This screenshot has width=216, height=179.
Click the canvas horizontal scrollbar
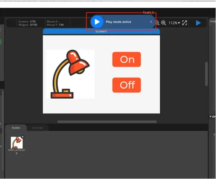(107, 122)
